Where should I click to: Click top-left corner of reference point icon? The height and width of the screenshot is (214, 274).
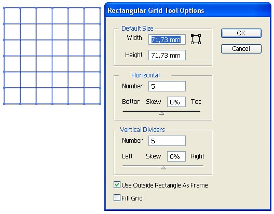[192, 35]
